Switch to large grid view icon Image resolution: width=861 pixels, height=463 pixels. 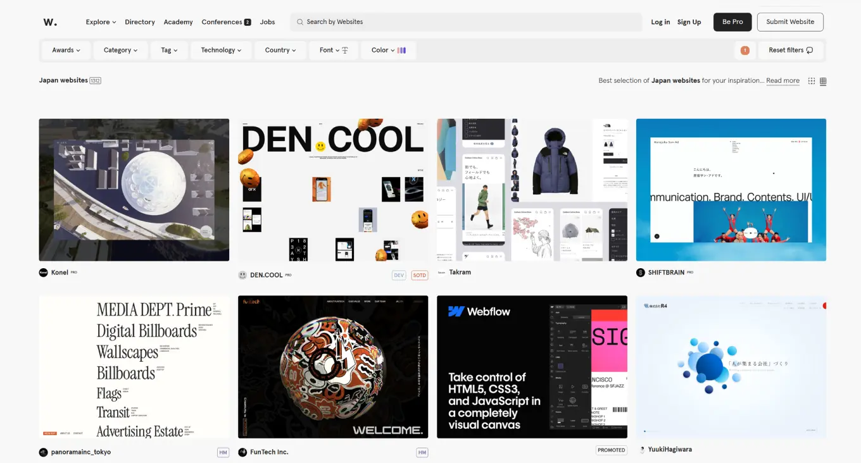[x=823, y=81]
